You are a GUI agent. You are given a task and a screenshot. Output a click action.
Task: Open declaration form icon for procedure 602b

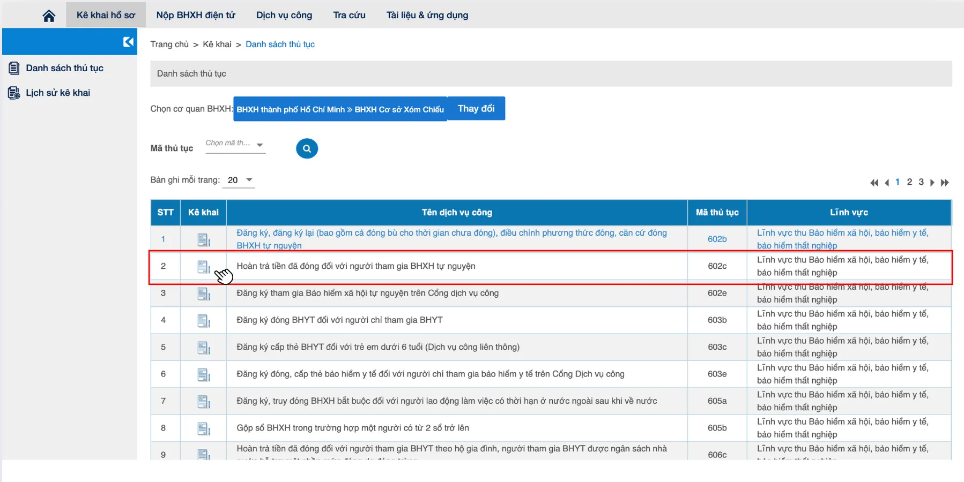[203, 240]
